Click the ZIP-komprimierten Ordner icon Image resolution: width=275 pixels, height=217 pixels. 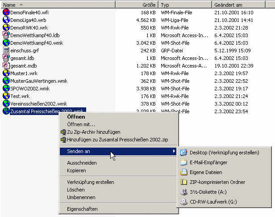coord(183,182)
